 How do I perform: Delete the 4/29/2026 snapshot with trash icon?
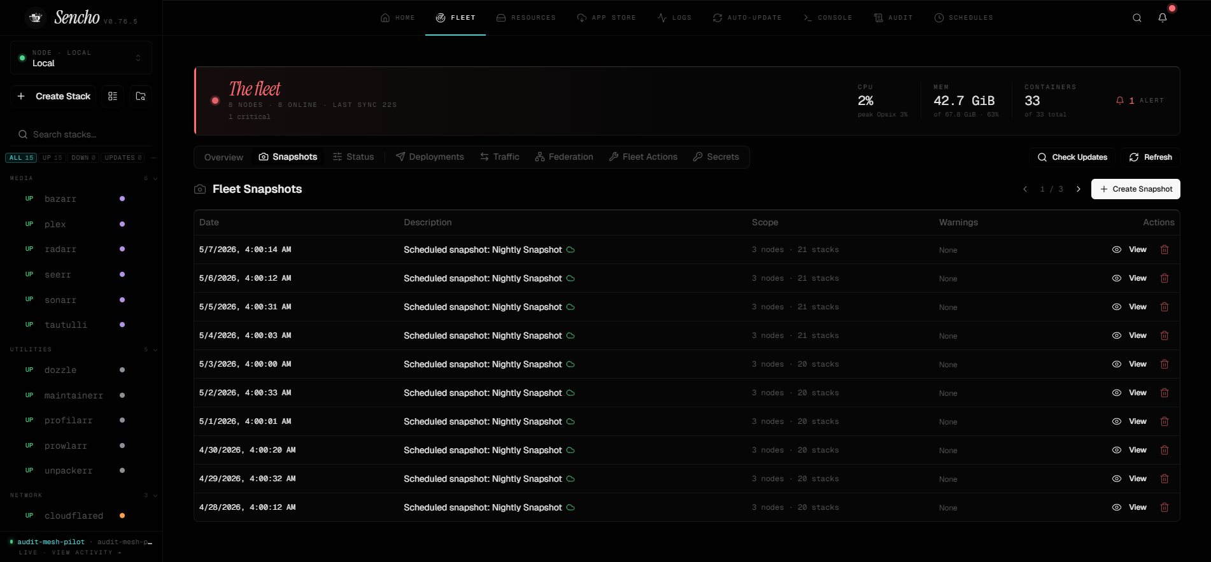click(1165, 479)
